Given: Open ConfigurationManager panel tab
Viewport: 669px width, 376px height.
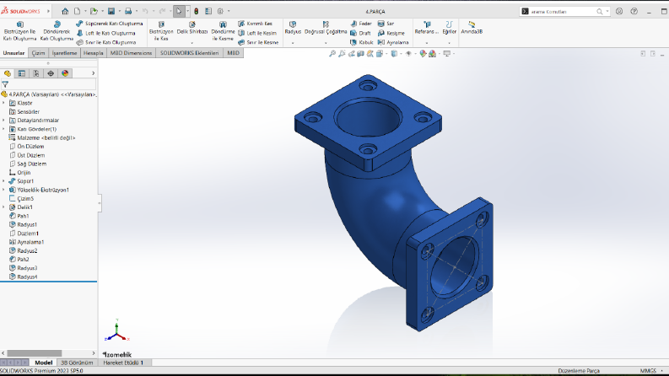Looking at the screenshot, I should (36, 73).
